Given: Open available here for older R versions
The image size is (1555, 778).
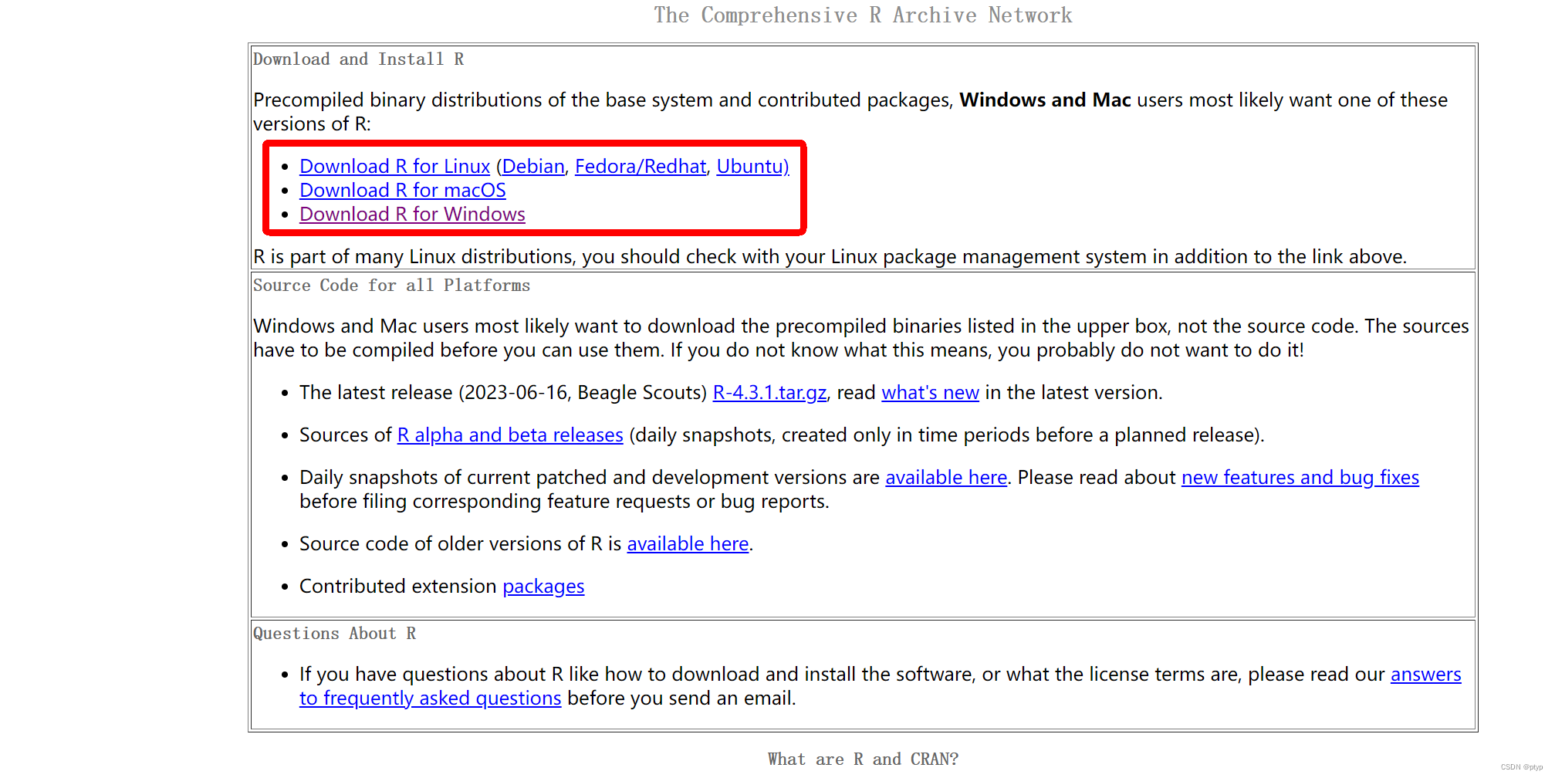Looking at the screenshot, I should coord(688,543).
